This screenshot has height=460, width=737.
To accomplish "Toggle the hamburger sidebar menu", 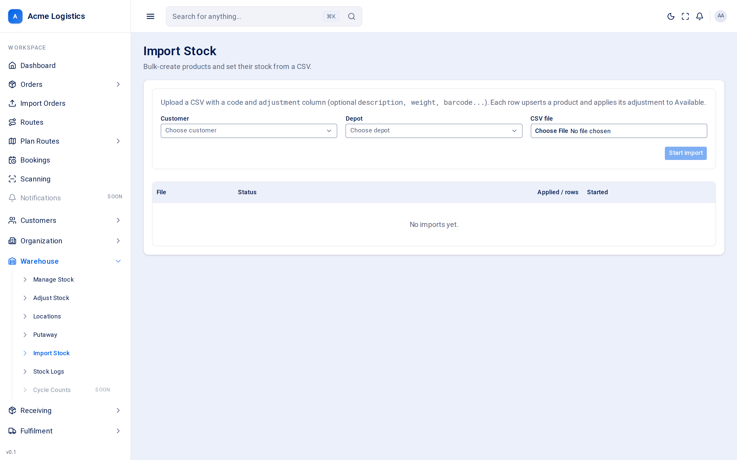I will 150,16.
